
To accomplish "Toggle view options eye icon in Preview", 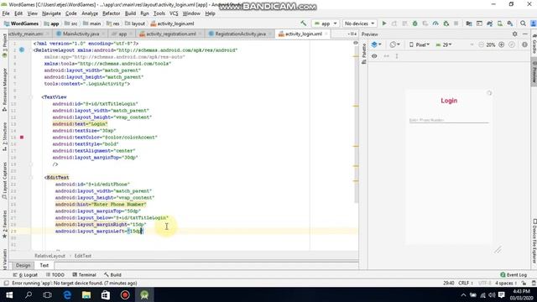I will click(374, 56).
